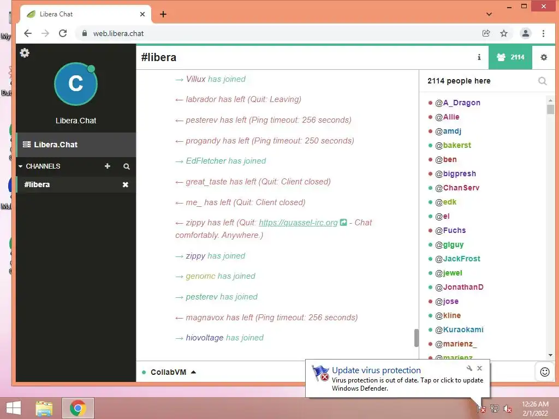Select user @el

pos(442,216)
